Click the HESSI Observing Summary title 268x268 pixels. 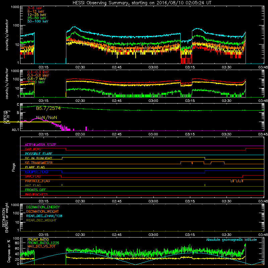pos(142,3)
